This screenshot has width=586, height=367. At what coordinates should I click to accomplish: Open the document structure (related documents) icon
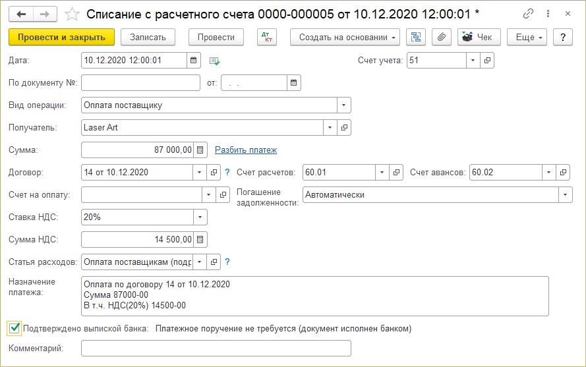point(415,37)
